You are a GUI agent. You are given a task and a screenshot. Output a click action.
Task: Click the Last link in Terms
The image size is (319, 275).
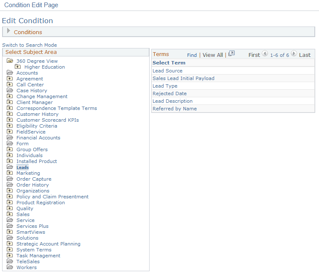click(305, 55)
